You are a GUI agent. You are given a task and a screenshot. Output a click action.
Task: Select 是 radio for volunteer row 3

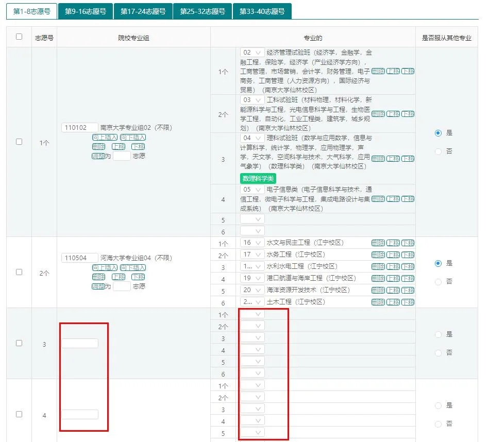click(439, 334)
